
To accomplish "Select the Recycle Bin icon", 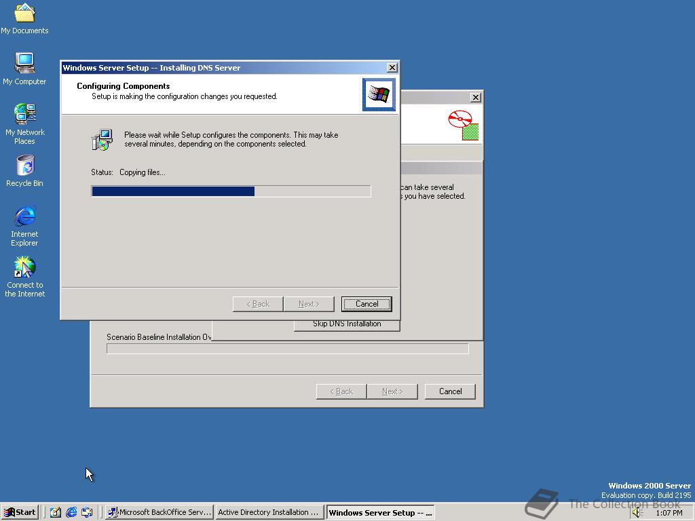I will click(x=24, y=170).
